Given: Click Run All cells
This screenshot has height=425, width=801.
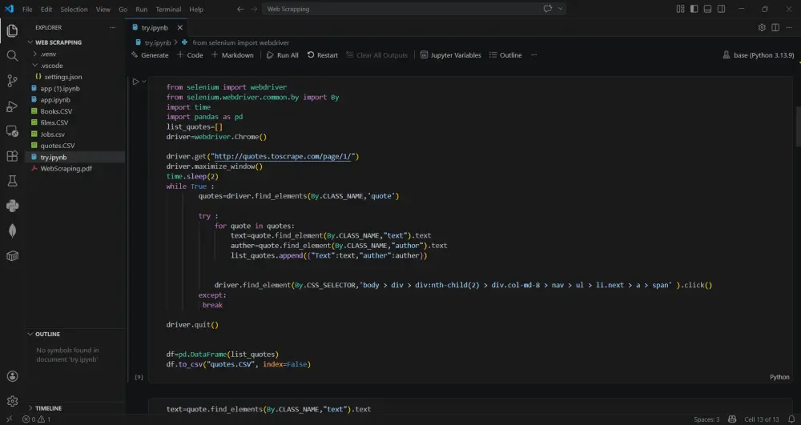Looking at the screenshot, I should pos(283,55).
